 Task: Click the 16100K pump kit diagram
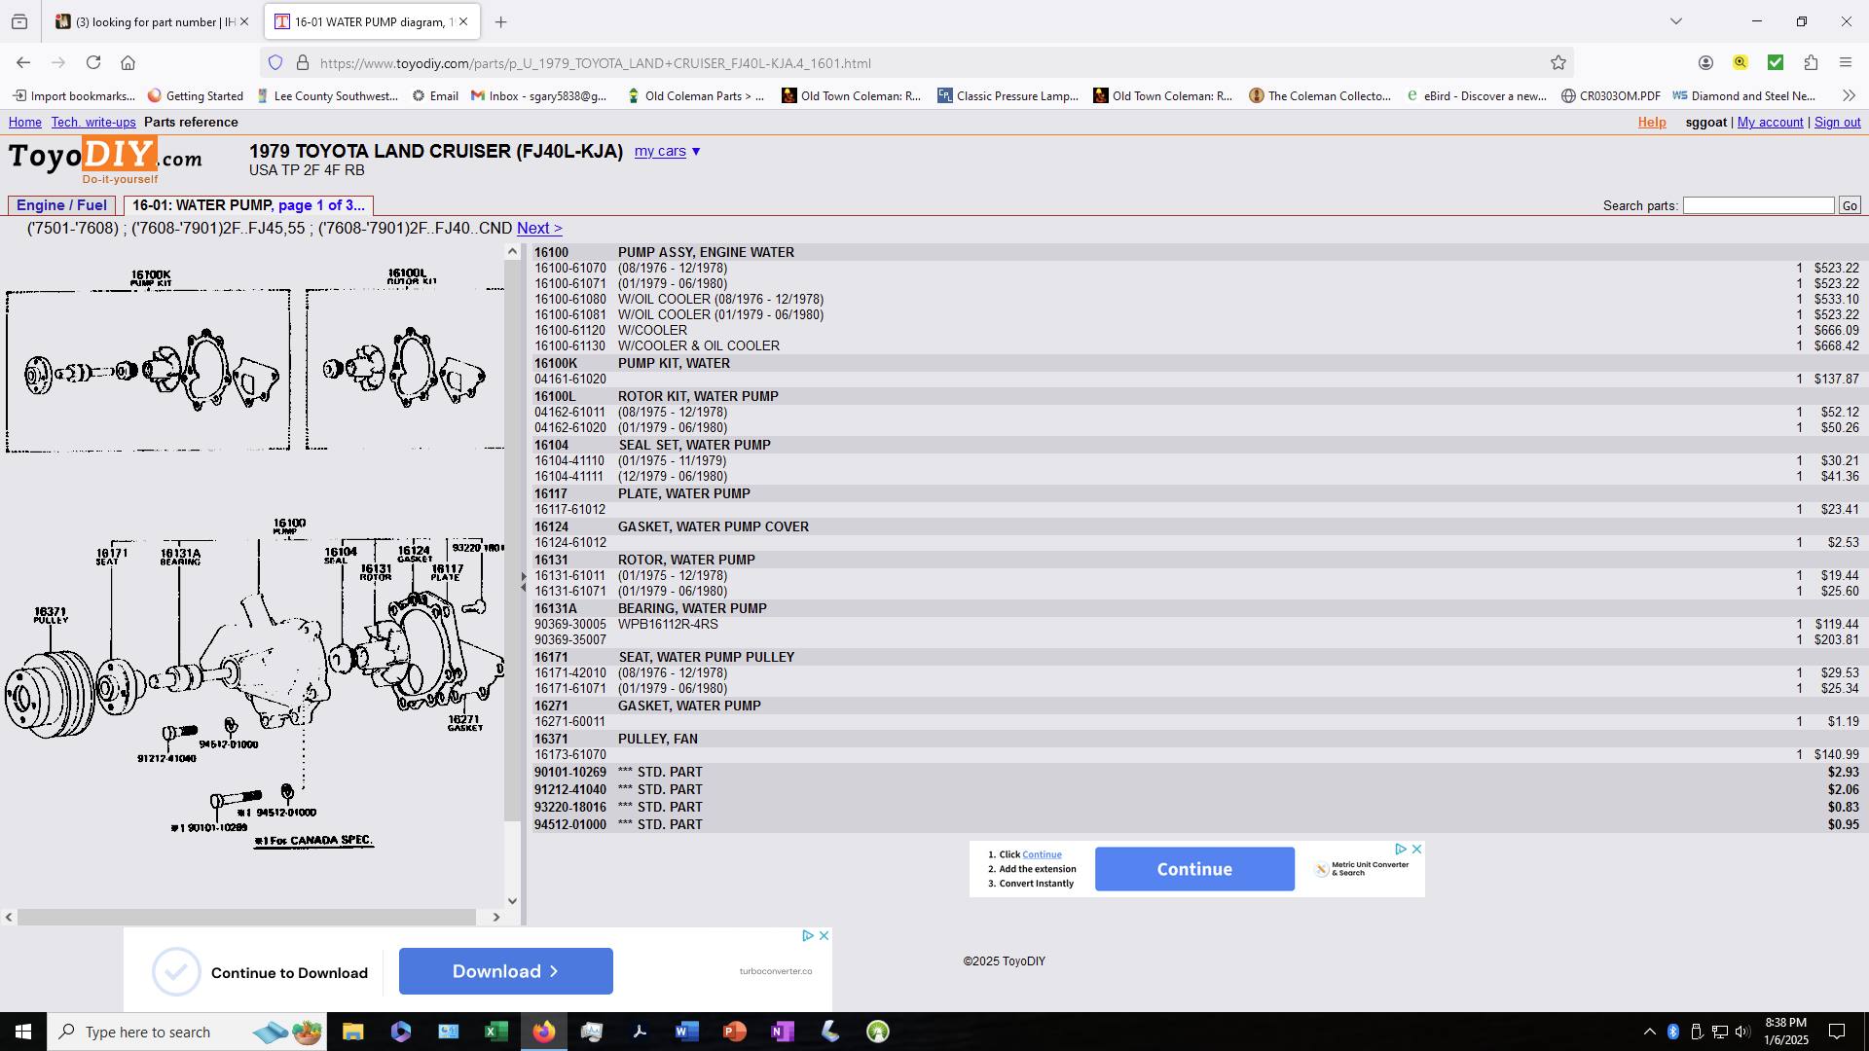pos(148,370)
